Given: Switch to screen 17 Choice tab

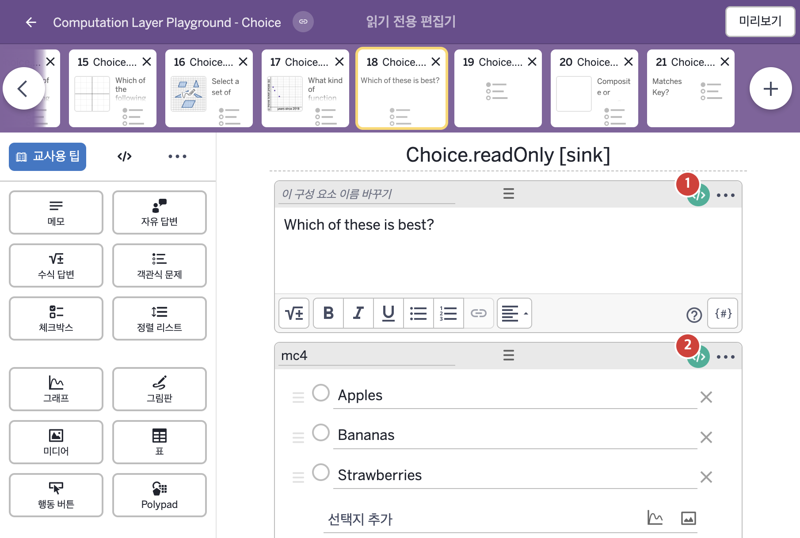Looking at the screenshot, I should point(305,88).
